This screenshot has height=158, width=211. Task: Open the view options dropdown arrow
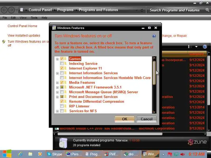(x=196, y=47)
